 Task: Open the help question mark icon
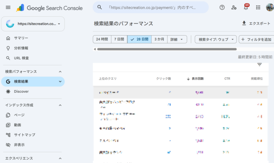(x=222, y=7)
